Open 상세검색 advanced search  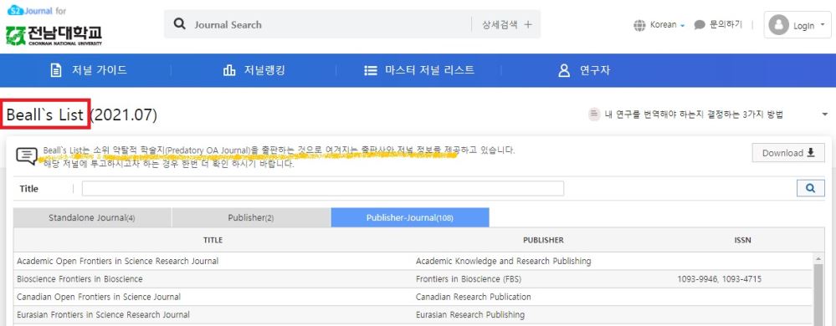[506, 24]
